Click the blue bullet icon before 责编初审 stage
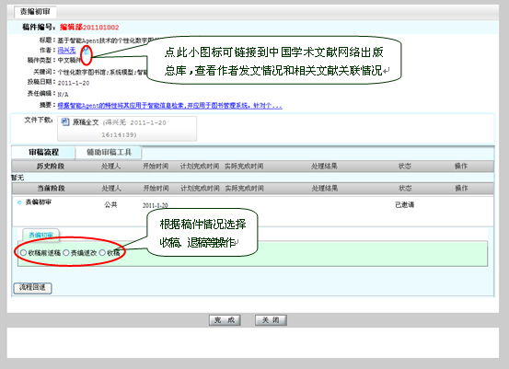The height and width of the screenshot is (369, 509). pyautogui.click(x=19, y=202)
